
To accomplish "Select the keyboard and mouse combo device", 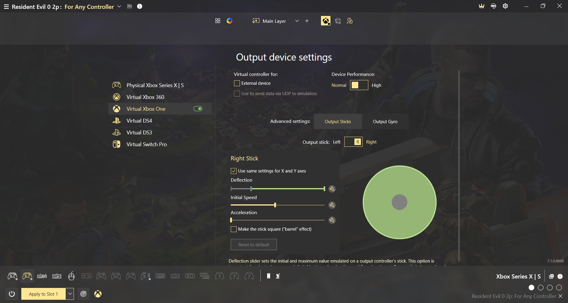I will coord(42,276).
